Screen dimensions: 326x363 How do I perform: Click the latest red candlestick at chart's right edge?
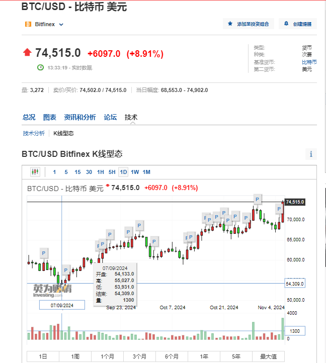point(283,212)
